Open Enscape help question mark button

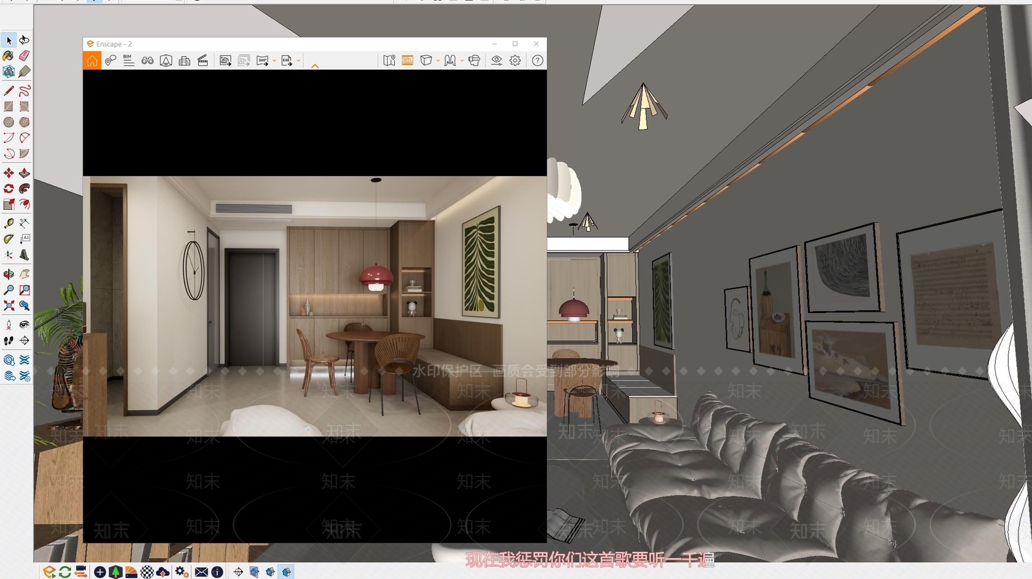(x=537, y=61)
